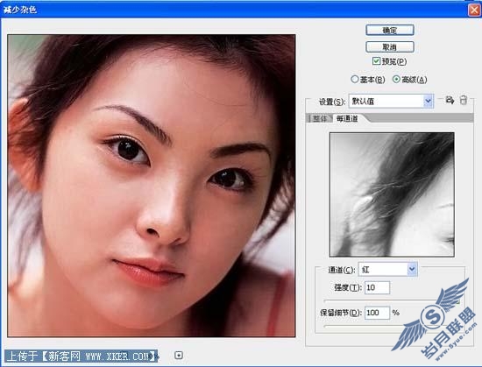482x367 pixels.
Task: Open the 通道(C) dropdown showing 红
Action: coord(388,270)
